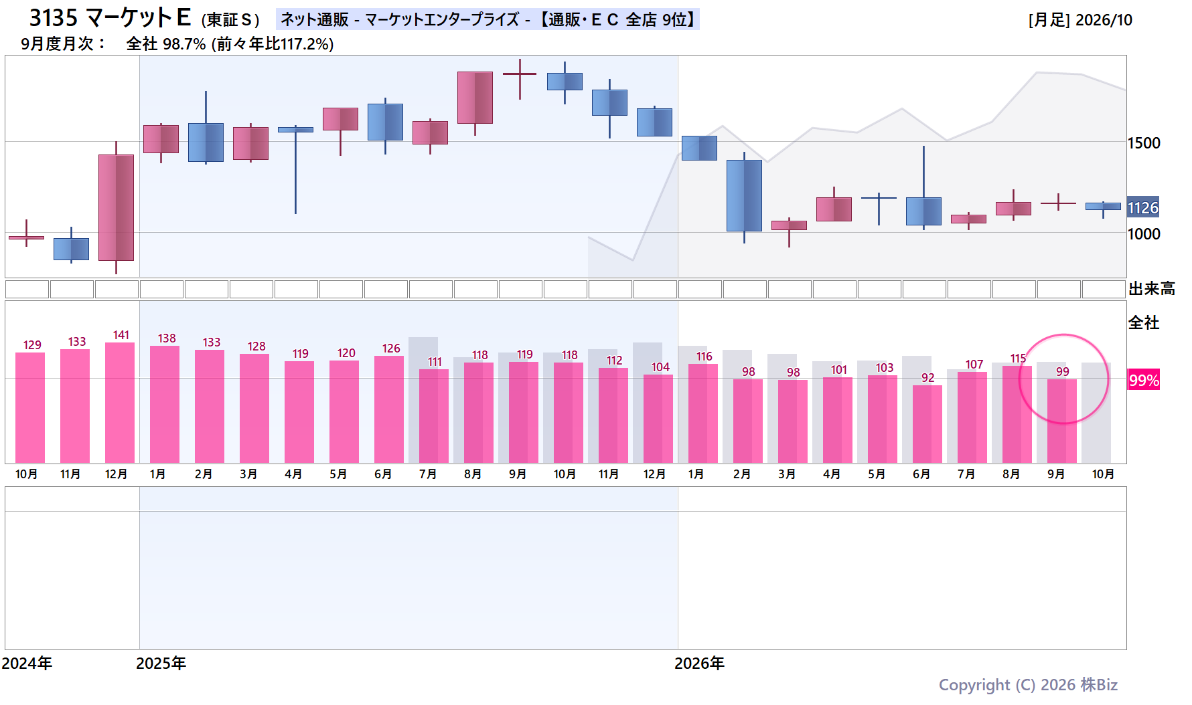Image resolution: width=1192 pixels, height=705 pixels.
Task: Click the 1126 current price label
Action: coord(1142,208)
